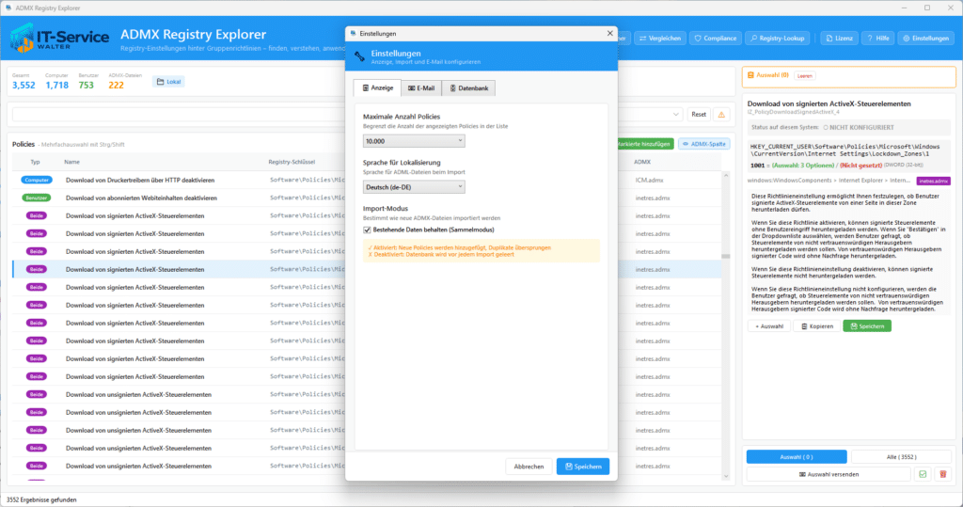Click the (Auswahl: 3 Optionen) value text

click(803, 166)
